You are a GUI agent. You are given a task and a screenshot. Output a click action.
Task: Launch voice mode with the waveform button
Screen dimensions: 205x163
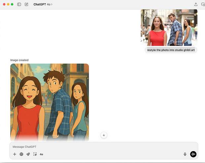point(193,154)
